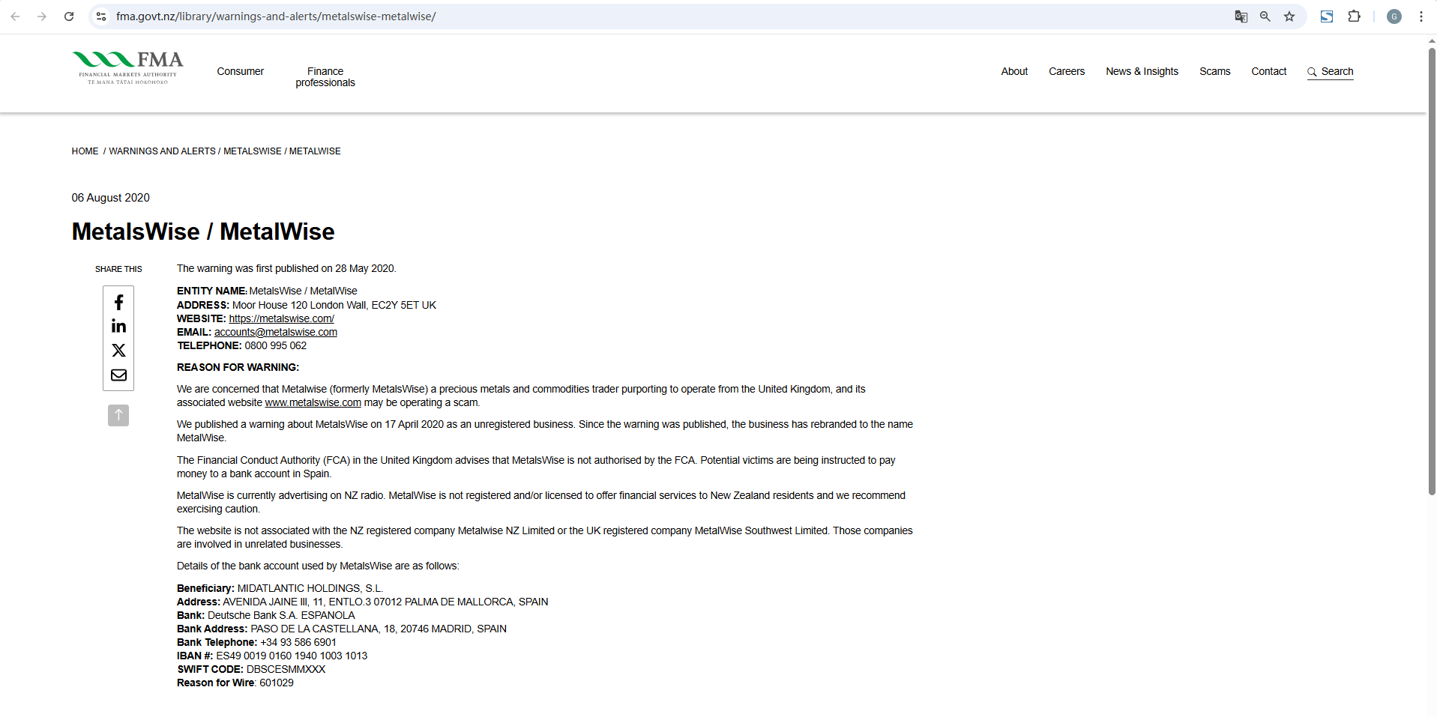Share page via LinkedIn icon

coord(118,326)
